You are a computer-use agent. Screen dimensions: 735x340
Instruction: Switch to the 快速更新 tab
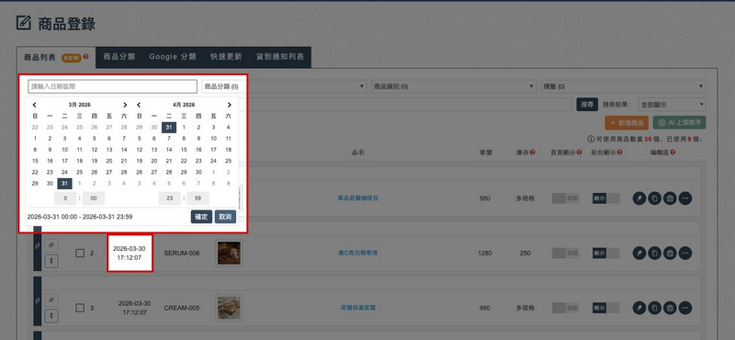point(226,57)
